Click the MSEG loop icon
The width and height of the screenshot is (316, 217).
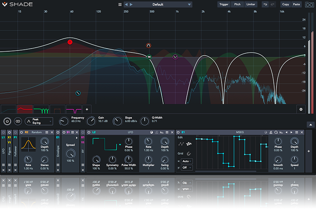point(276,132)
